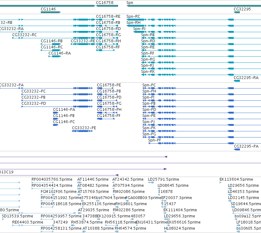Click EST RE64403.5prime
Image resolution: width=261 pixels, height=233 pixels.
28,222
